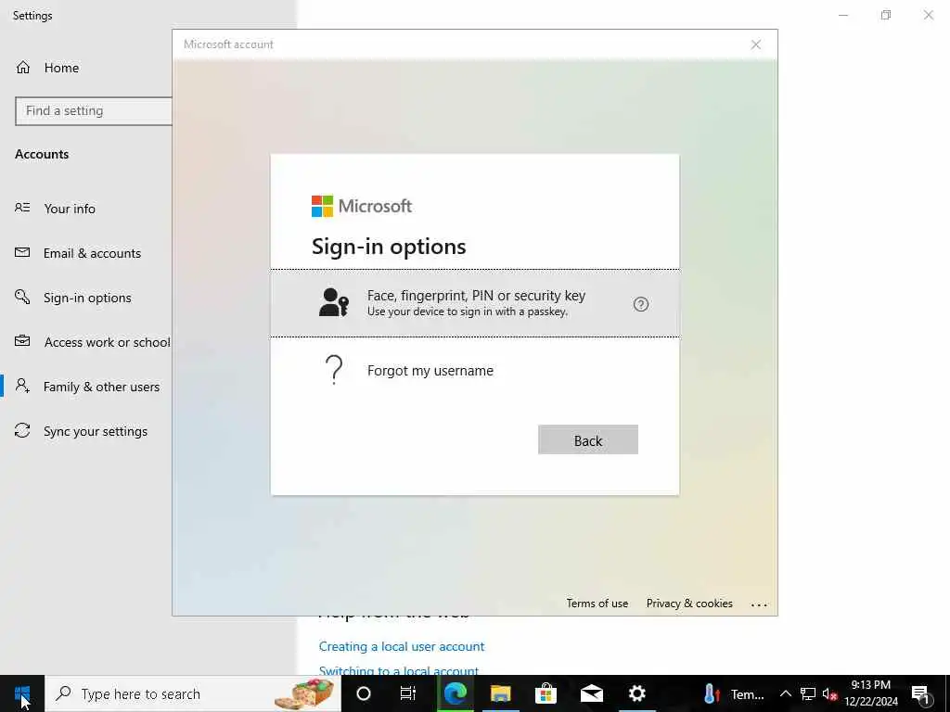Launch Microsoft Edge from taskbar

pyautogui.click(x=455, y=693)
